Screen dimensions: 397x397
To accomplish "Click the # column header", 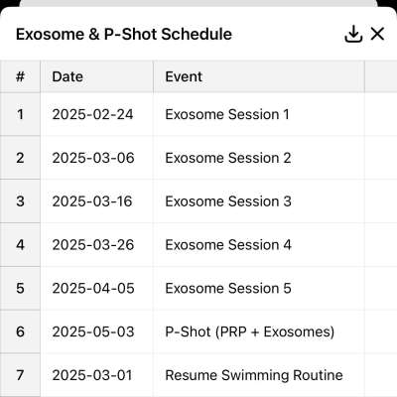I will coord(20,76).
